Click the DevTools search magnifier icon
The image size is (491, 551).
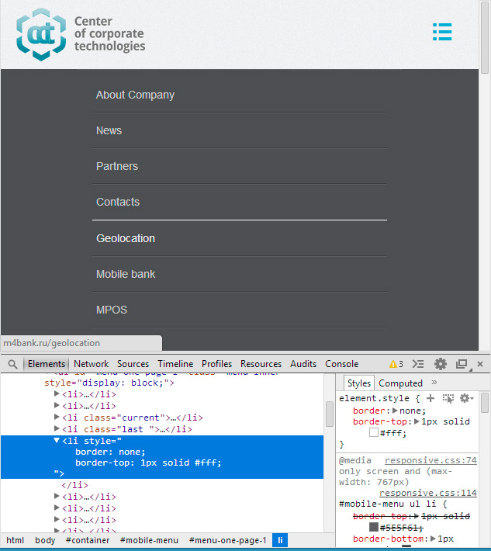coord(12,364)
